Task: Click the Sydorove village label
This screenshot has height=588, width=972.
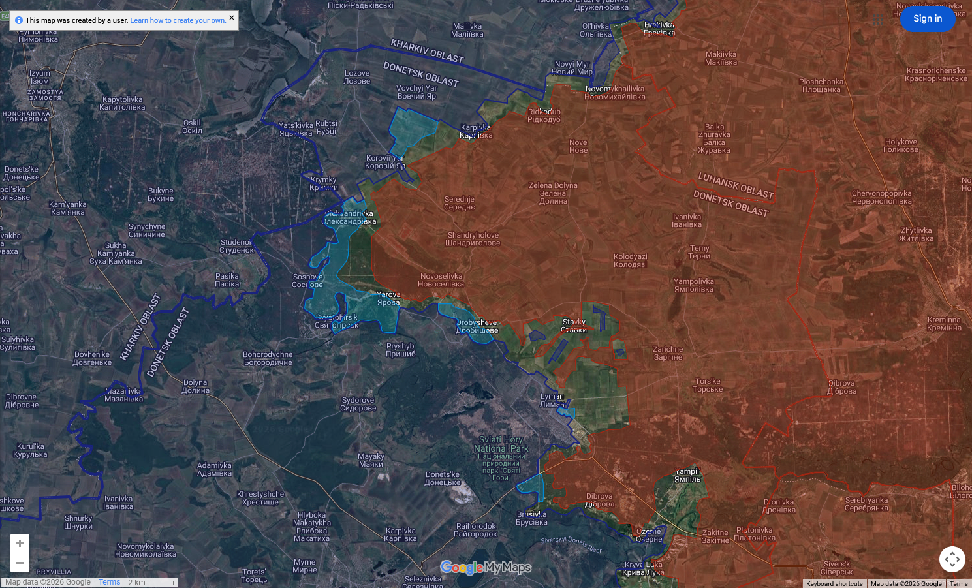Action: click(358, 404)
